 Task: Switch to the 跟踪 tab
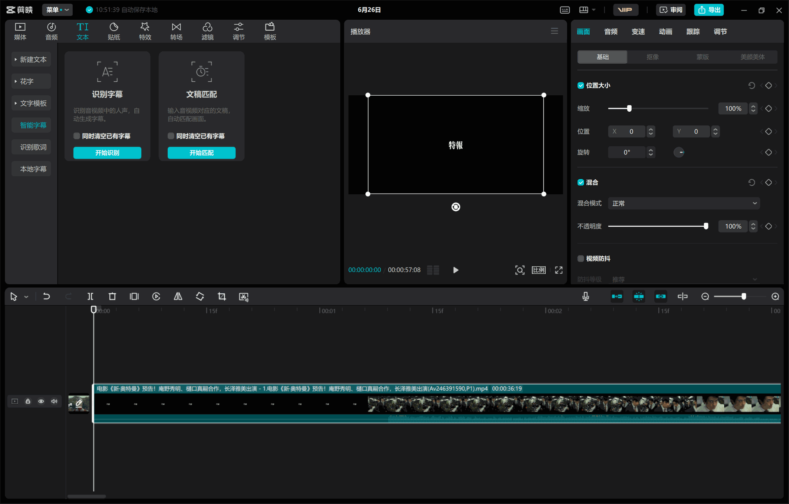pyautogui.click(x=693, y=32)
